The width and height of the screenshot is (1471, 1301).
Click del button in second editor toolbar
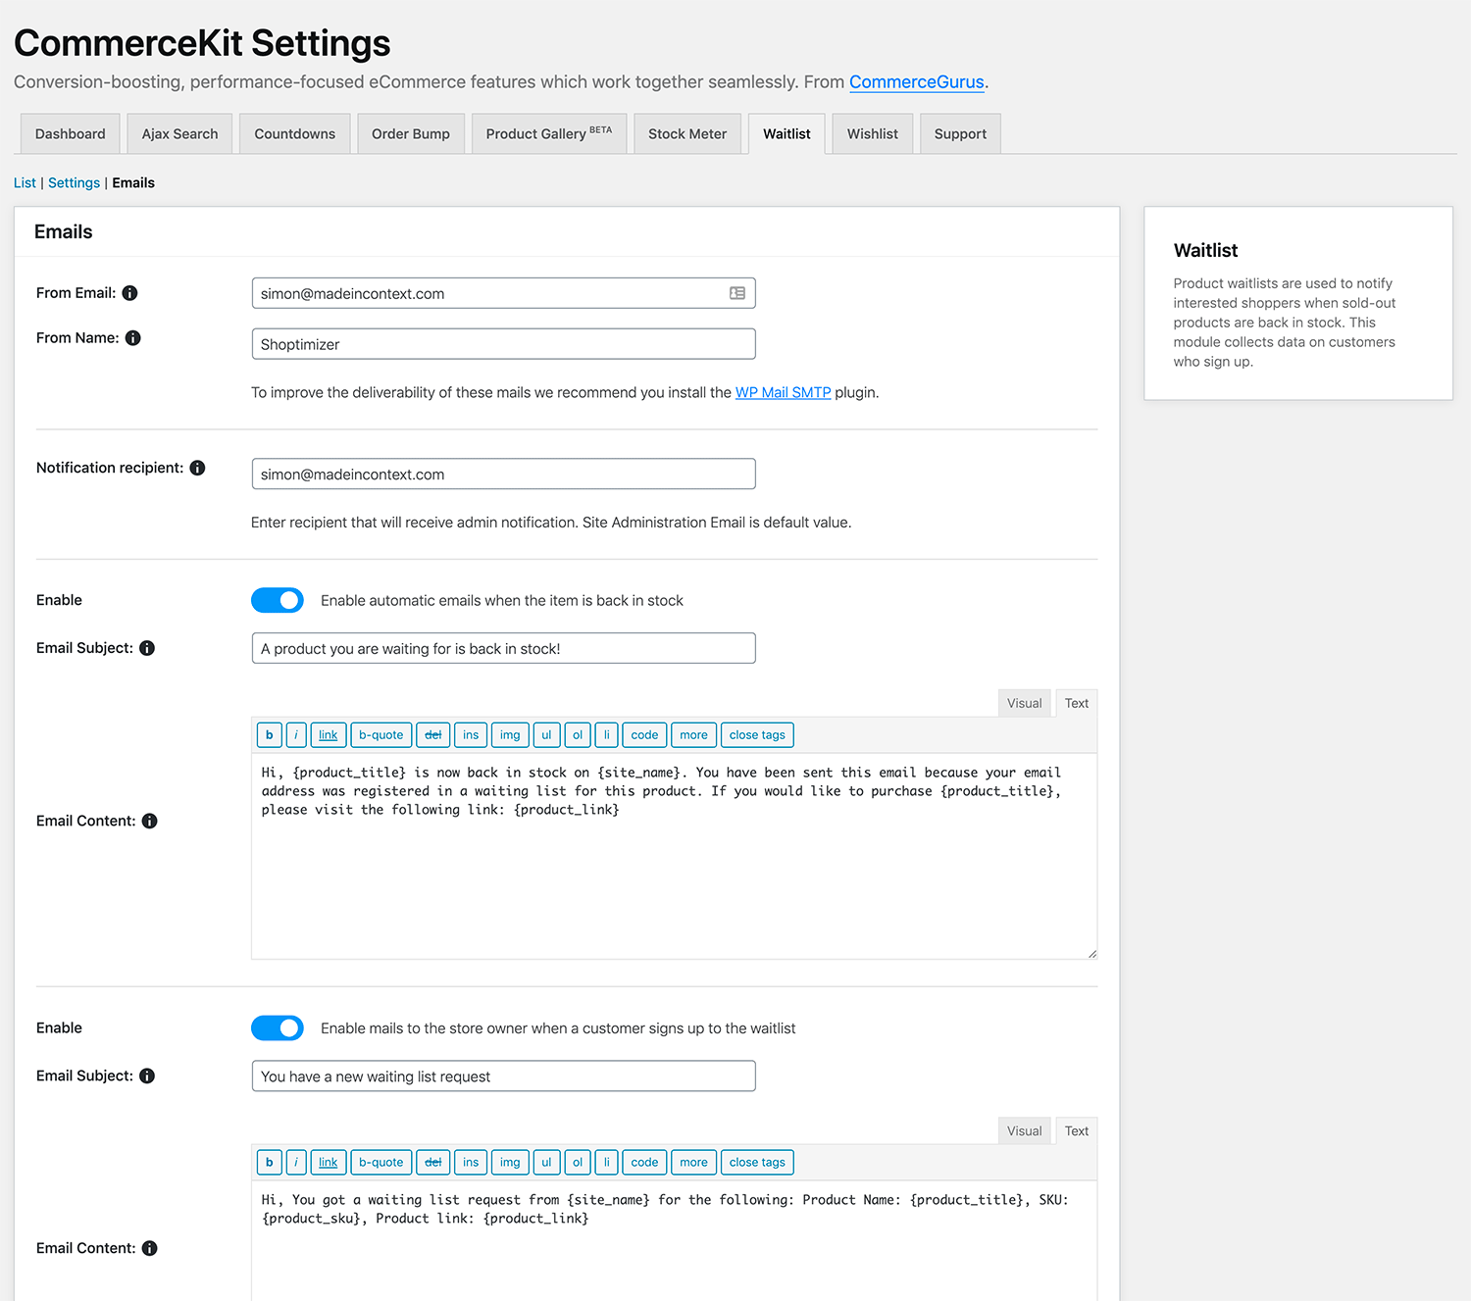point(433,1162)
